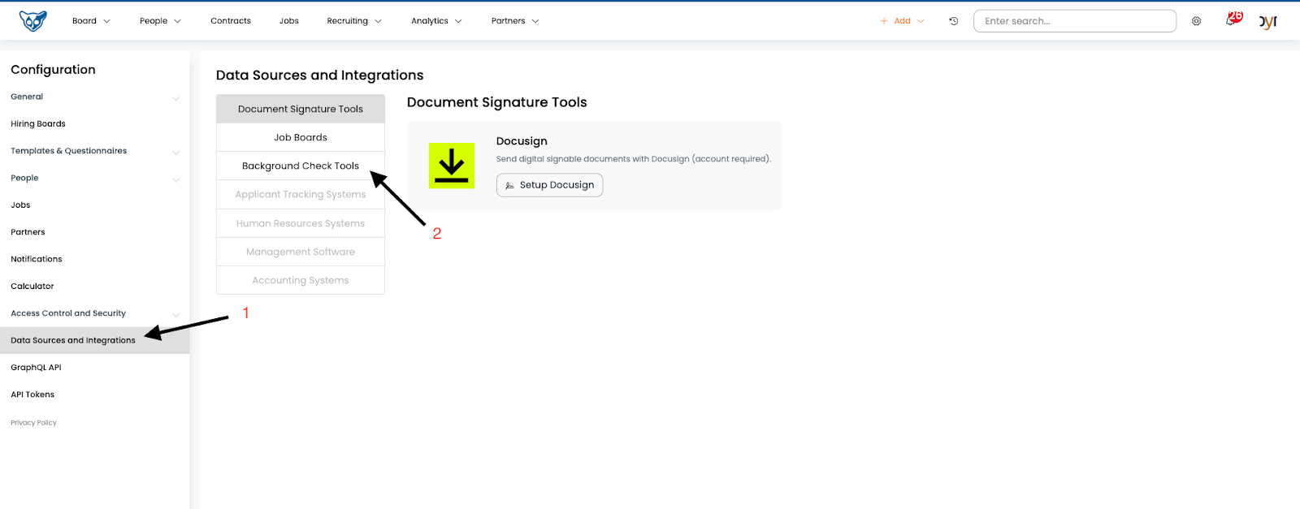
Task: Click the Docusign description text
Action: tap(634, 159)
